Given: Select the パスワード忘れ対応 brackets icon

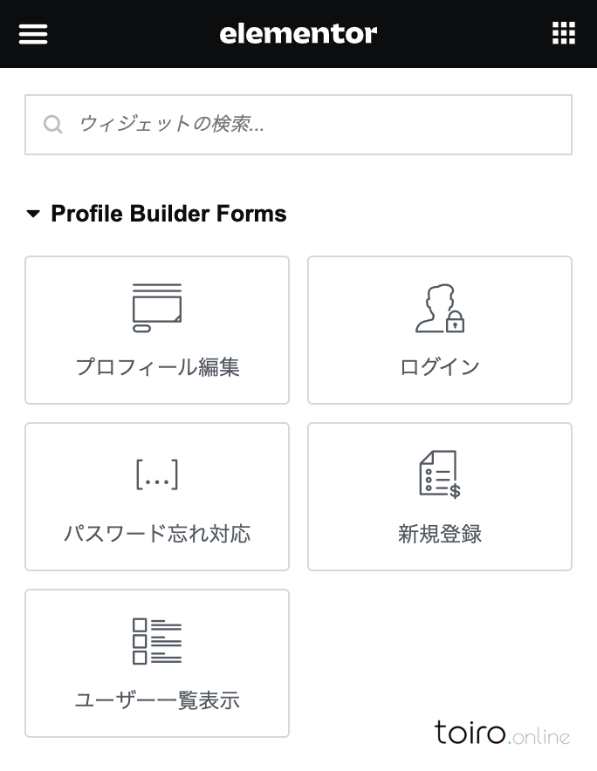Looking at the screenshot, I should pyautogui.click(x=157, y=474).
